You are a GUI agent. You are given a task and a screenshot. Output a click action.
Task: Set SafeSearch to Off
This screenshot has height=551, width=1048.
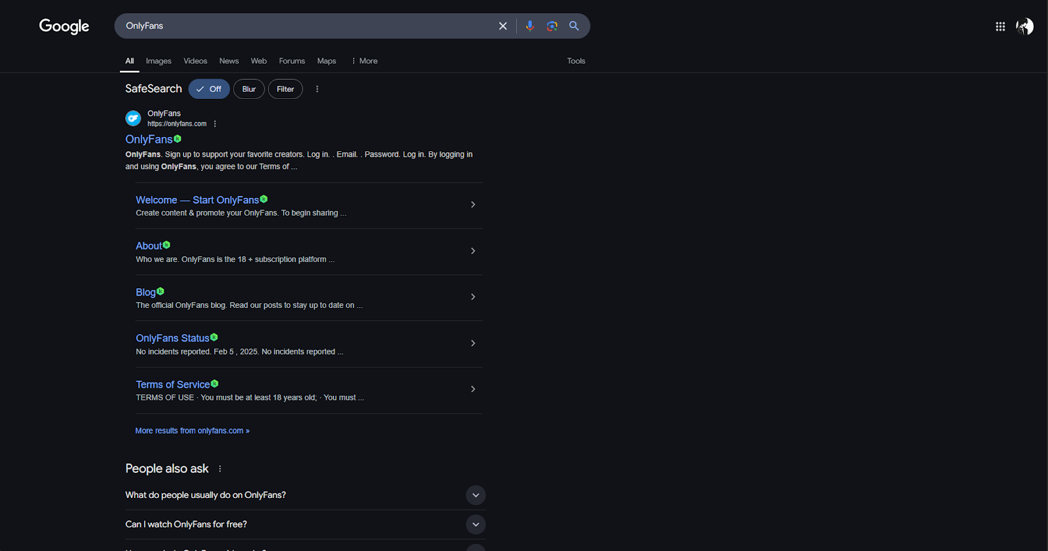(x=209, y=89)
